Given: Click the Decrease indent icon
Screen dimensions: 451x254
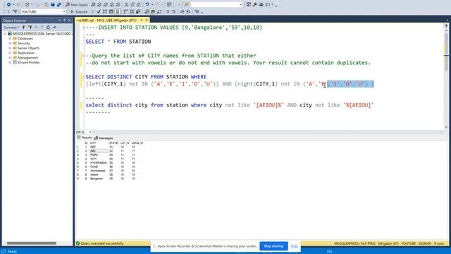Looking at the screenshot, I should click(x=183, y=12).
